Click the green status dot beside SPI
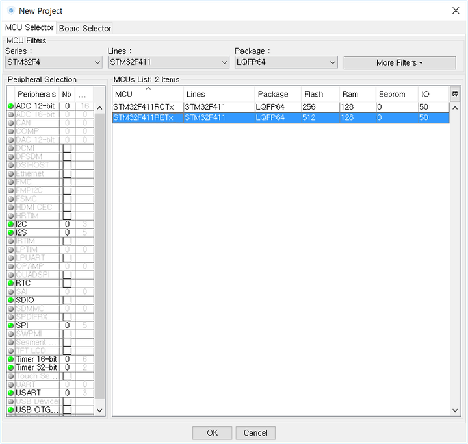Image resolution: width=468 pixels, height=444 pixels. 11,325
